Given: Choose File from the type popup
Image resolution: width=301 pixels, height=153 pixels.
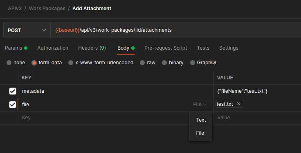Looking at the screenshot, I should [201, 133].
